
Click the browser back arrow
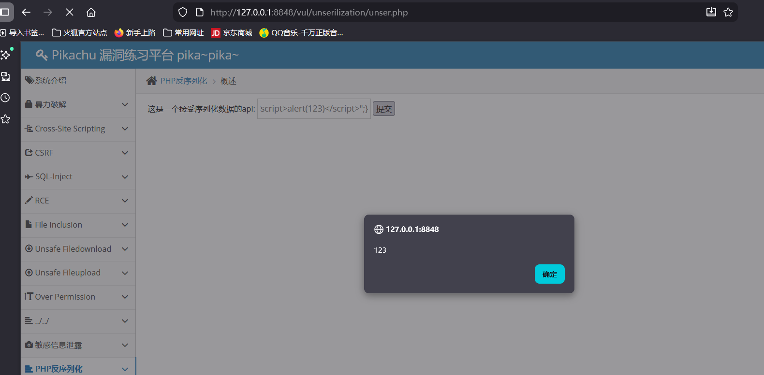[x=26, y=12]
